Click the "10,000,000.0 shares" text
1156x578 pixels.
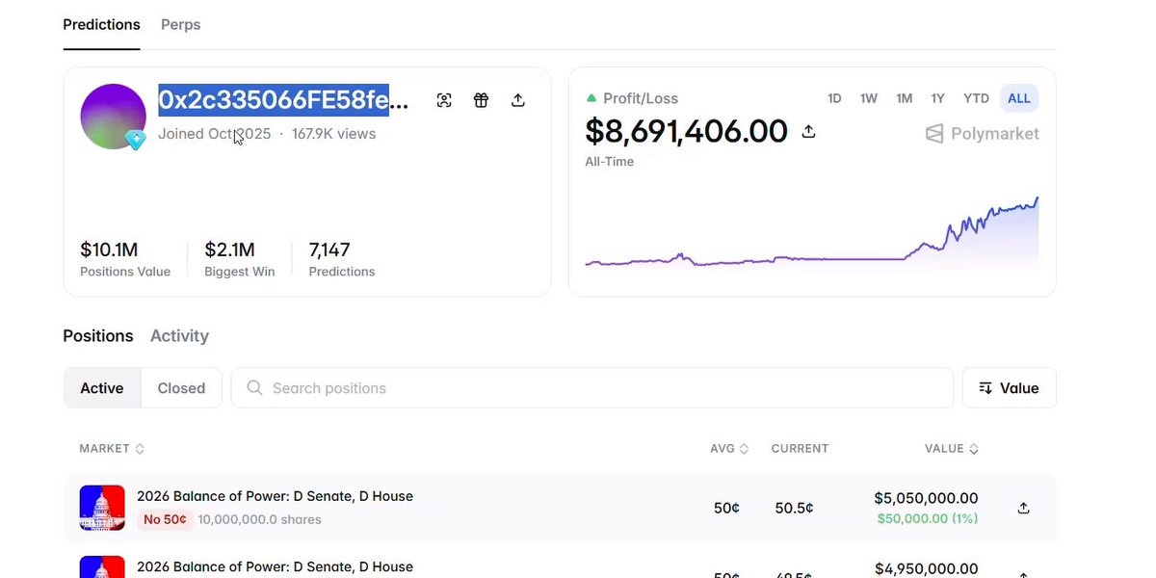click(x=260, y=519)
